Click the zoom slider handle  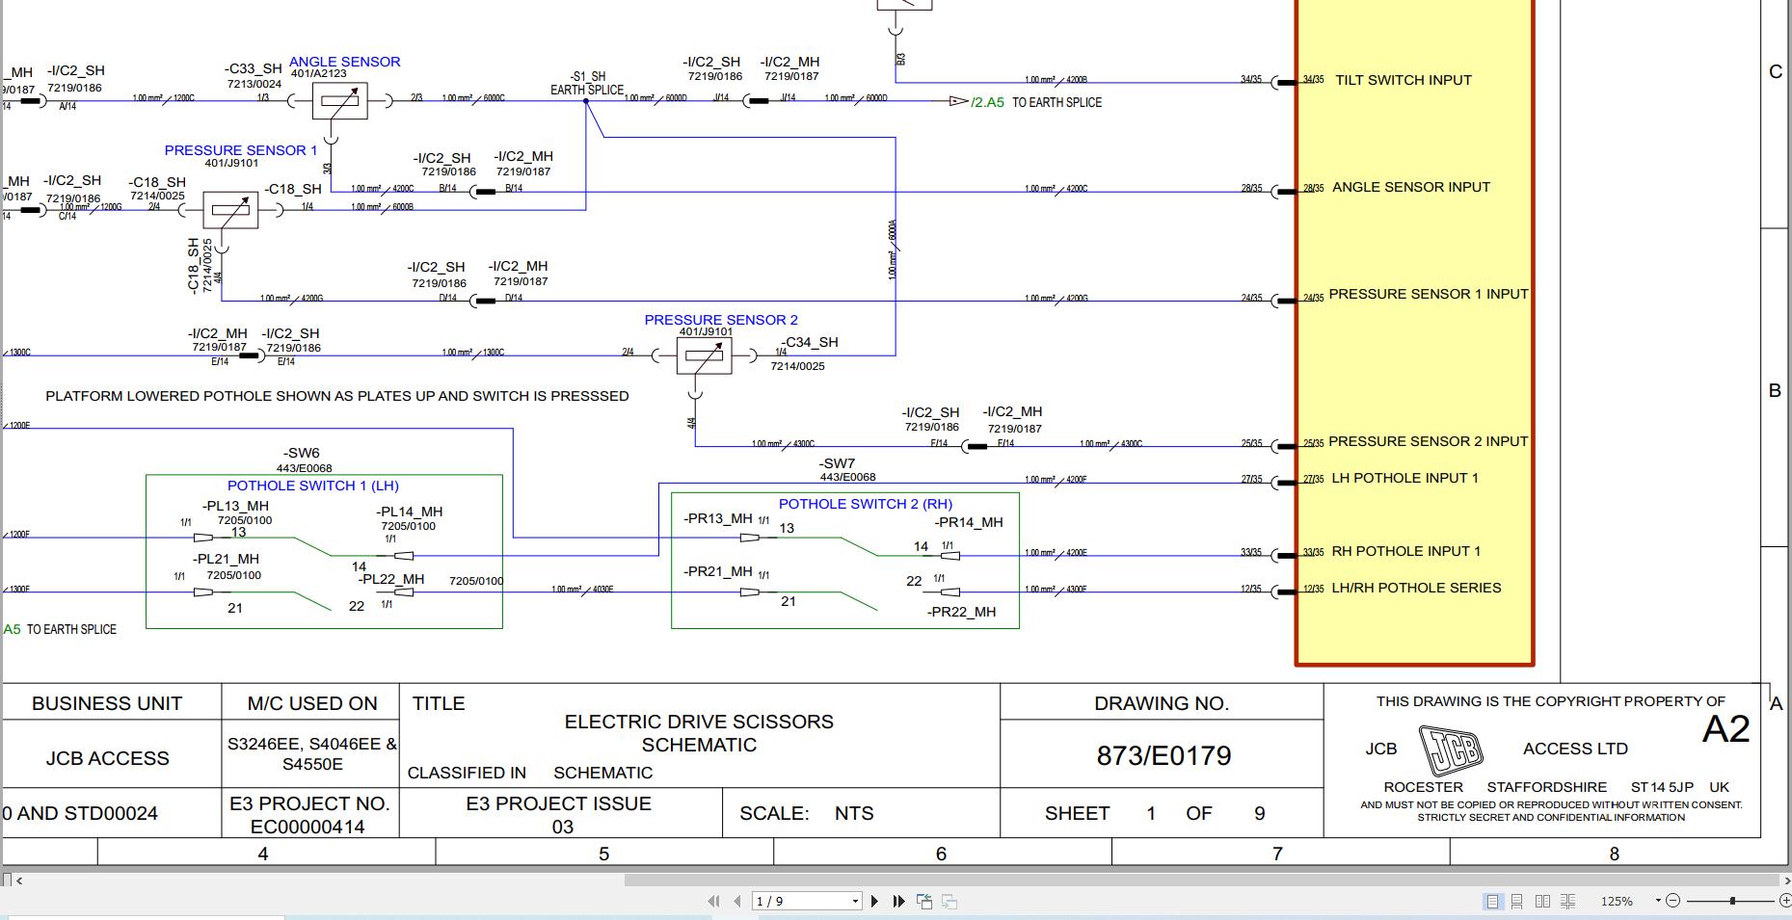tap(1732, 901)
